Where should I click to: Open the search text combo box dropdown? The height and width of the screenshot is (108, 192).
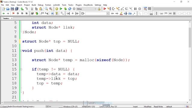coord(108,13)
